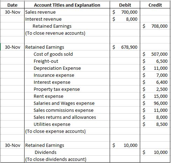
Task: Click the Dividends account cell
Action: (x=67, y=152)
